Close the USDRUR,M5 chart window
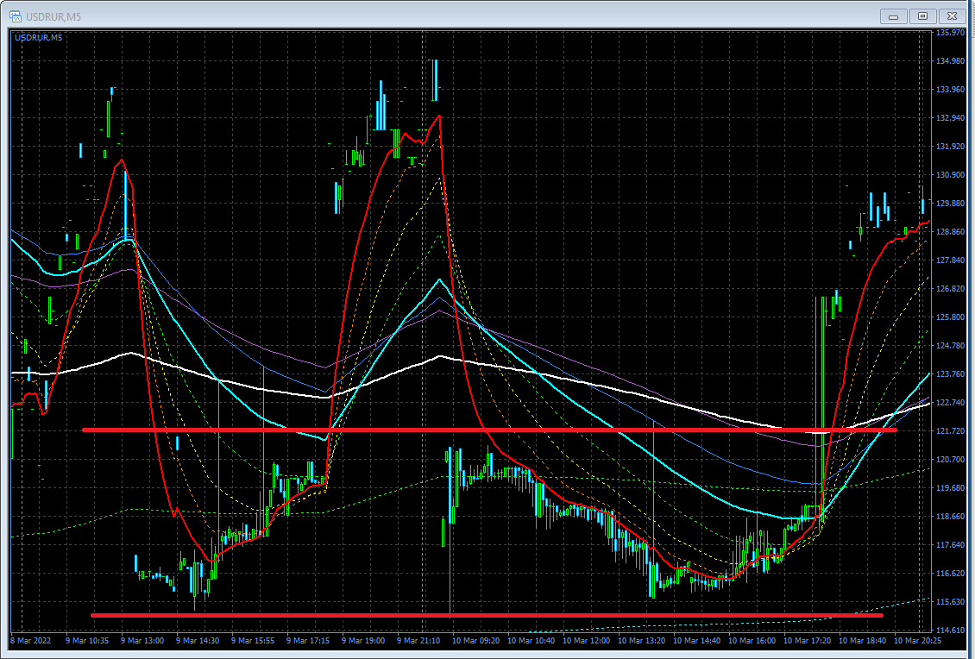 pos(952,16)
